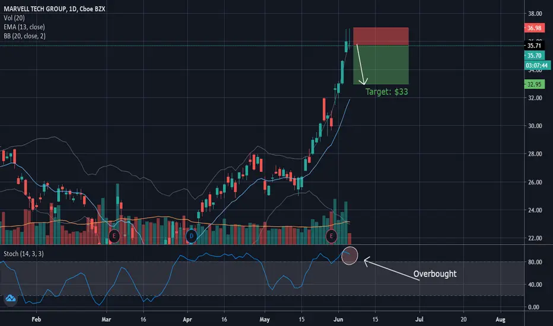The height and width of the screenshot is (326, 553).
Task: Click the Target: $33 annotation text
Action: pos(386,92)
